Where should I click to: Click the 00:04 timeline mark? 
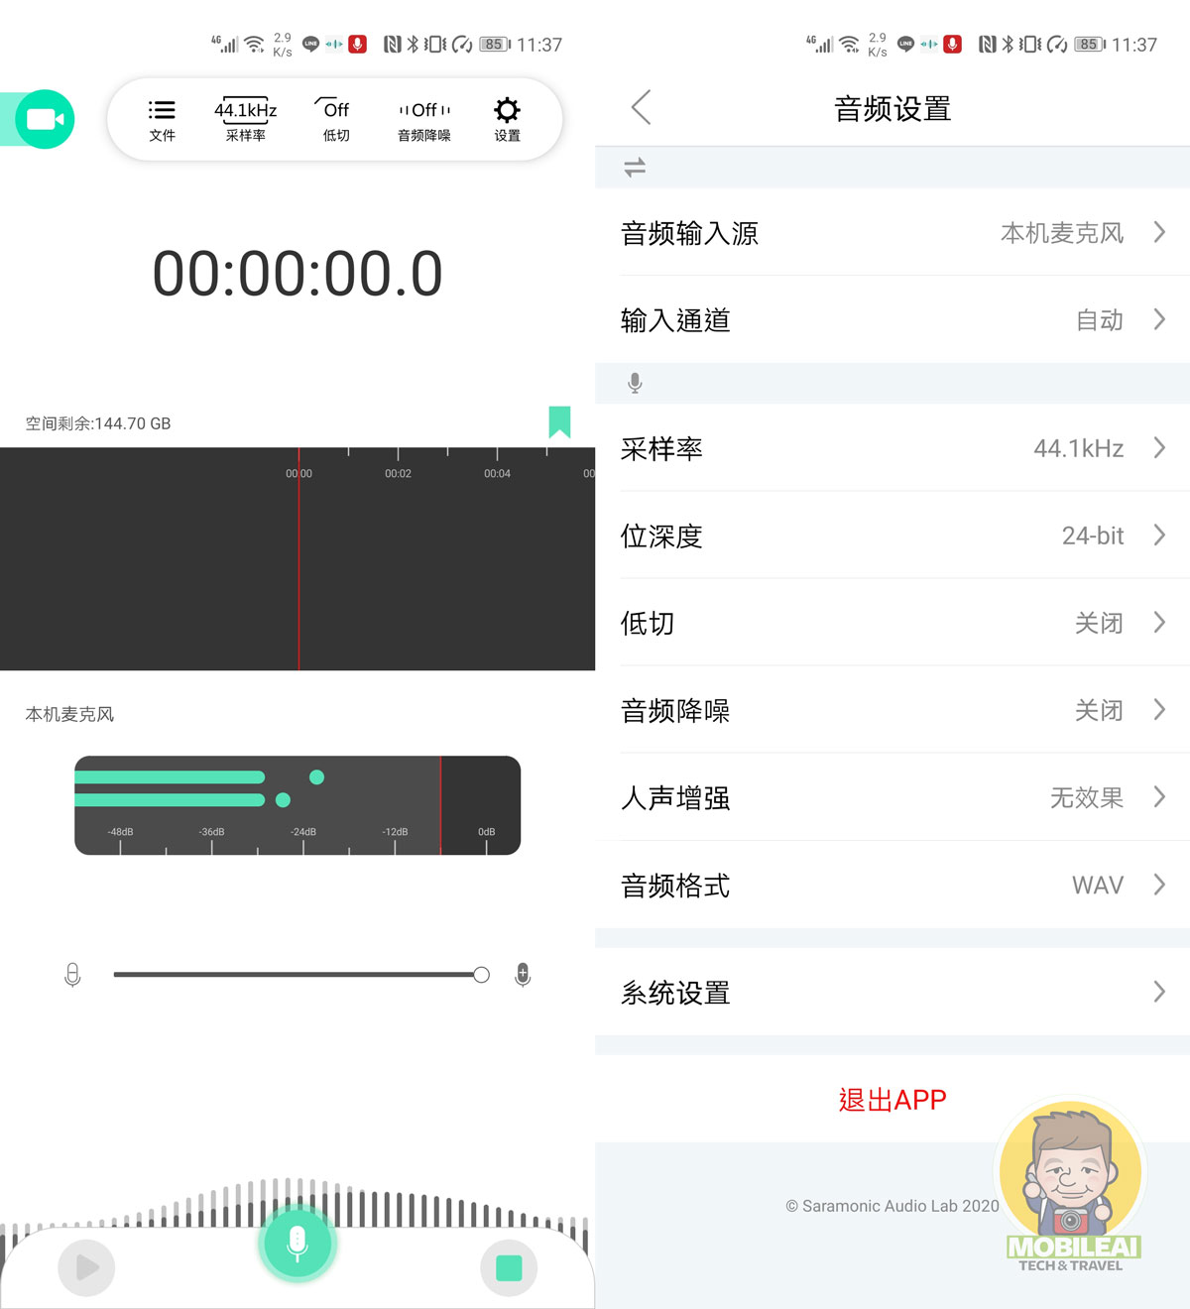coord(497,474)
